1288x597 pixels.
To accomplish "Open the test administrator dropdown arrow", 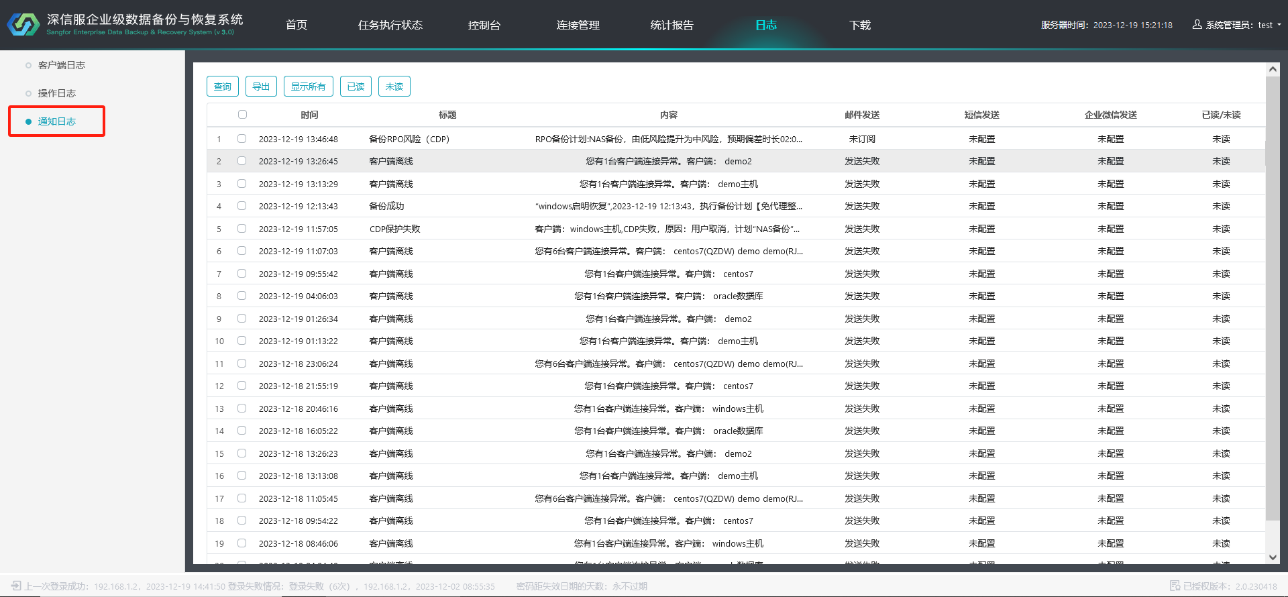I will click(1279, 25).
